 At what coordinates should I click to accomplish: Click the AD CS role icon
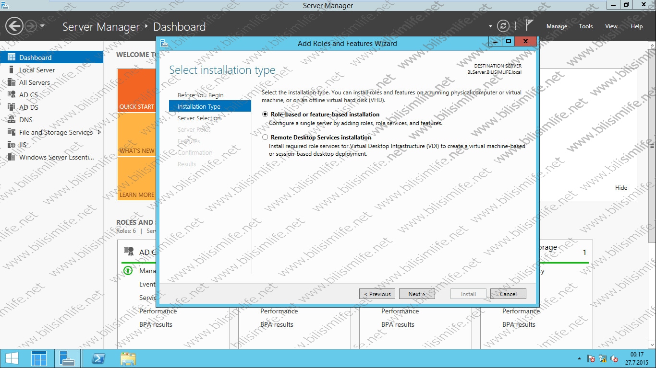click(11, 95)
